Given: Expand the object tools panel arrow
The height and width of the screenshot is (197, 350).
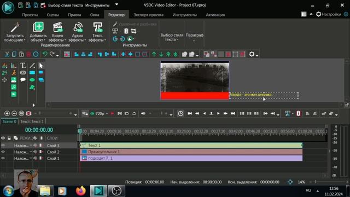Looking at the screenshot, I should [x=34, y=105].
